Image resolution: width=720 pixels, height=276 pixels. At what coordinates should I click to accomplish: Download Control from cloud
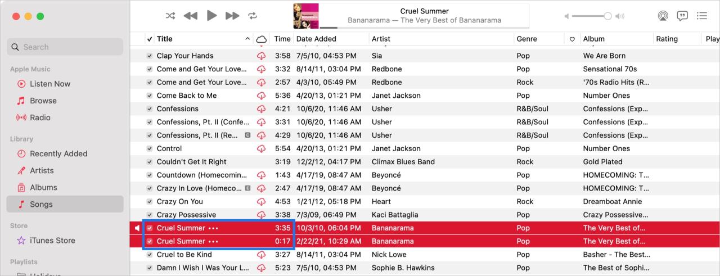pos(261,148)
